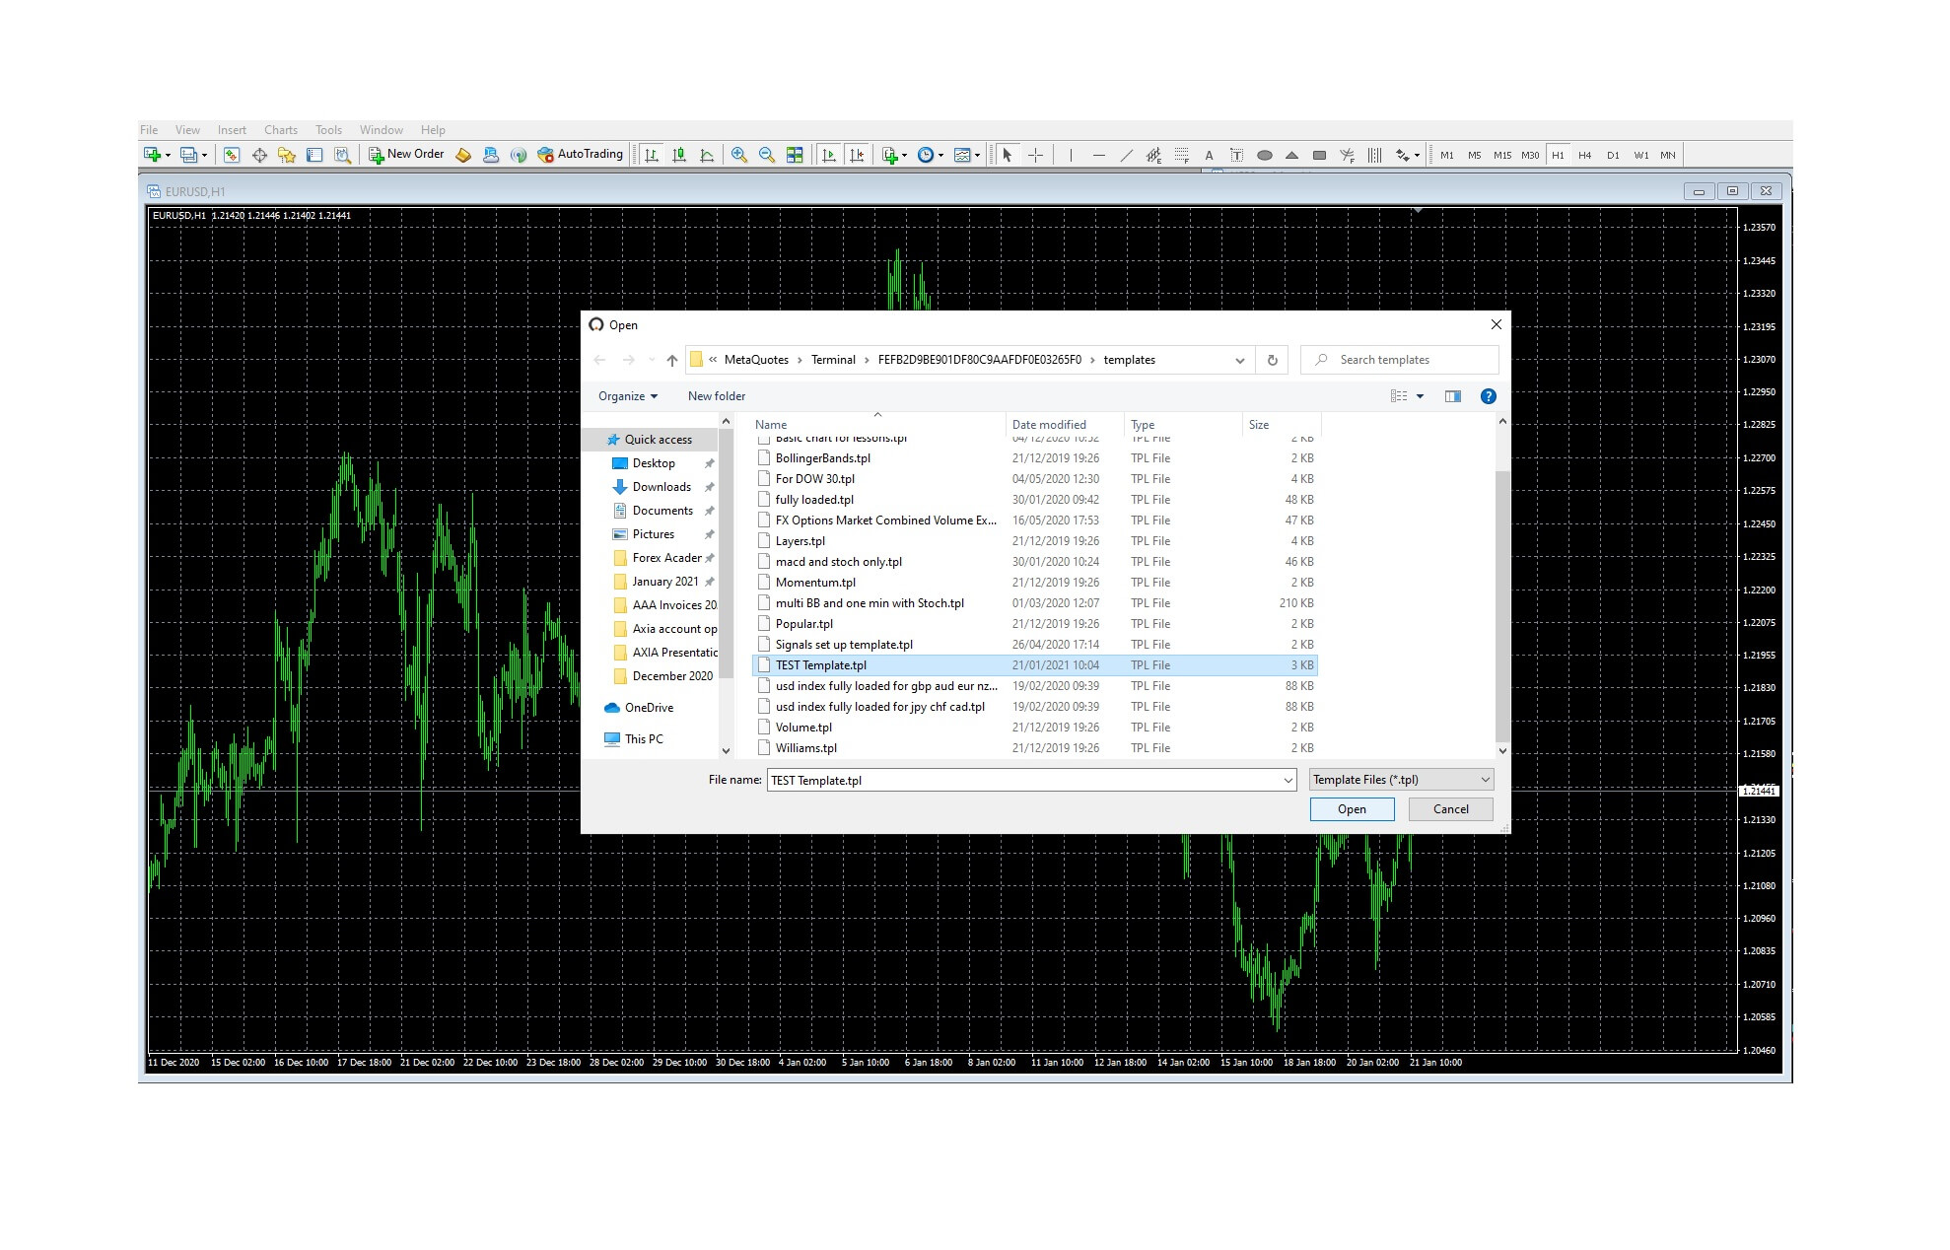
Task: Select the Fibonacci fan tool
Action: point(1347,155)
